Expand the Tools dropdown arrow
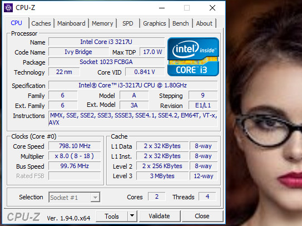Viewport: 302px width, 226px height. click(132, 216)
